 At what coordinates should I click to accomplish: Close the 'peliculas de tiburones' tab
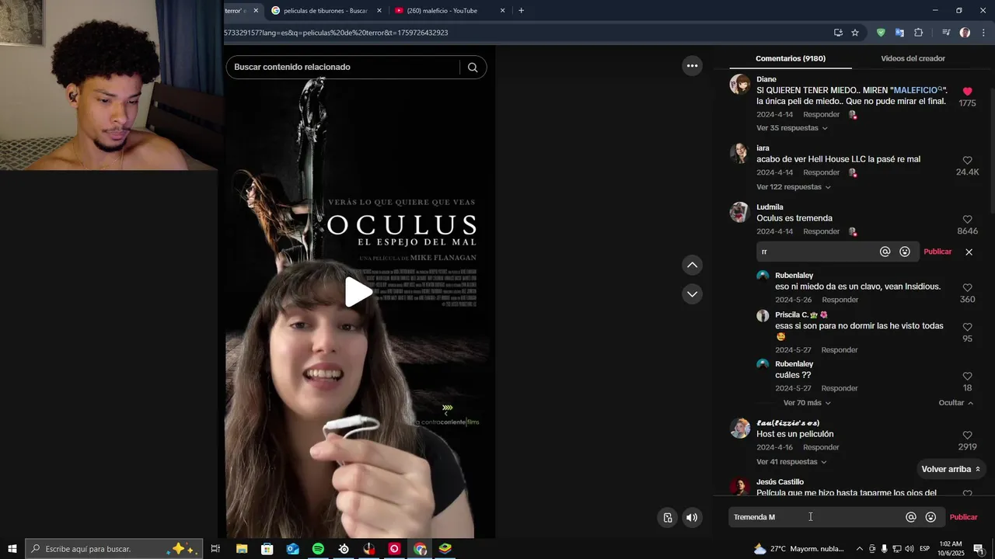pyautogui.click(x=379, y=11)
